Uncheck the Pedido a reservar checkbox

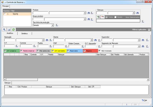[21, 51]
